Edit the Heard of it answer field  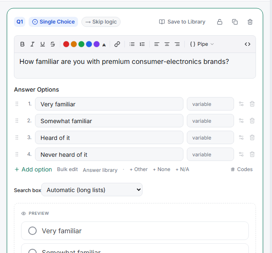click(x=109, y=137)
